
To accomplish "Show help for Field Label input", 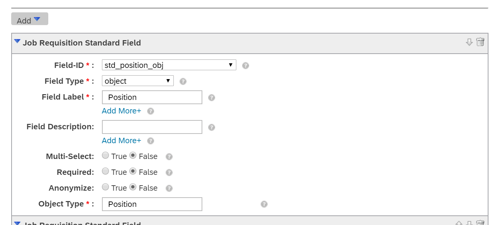I will (211, 98).
